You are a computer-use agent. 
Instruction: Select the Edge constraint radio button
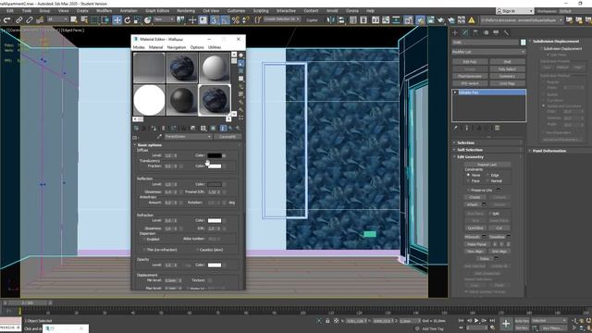coord(487,175)
